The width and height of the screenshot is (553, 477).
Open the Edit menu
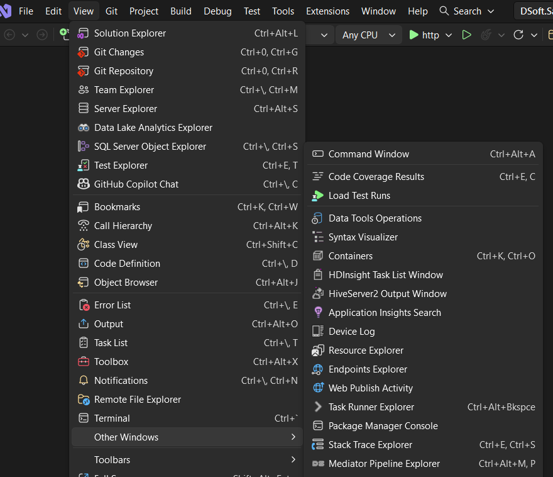53,11
